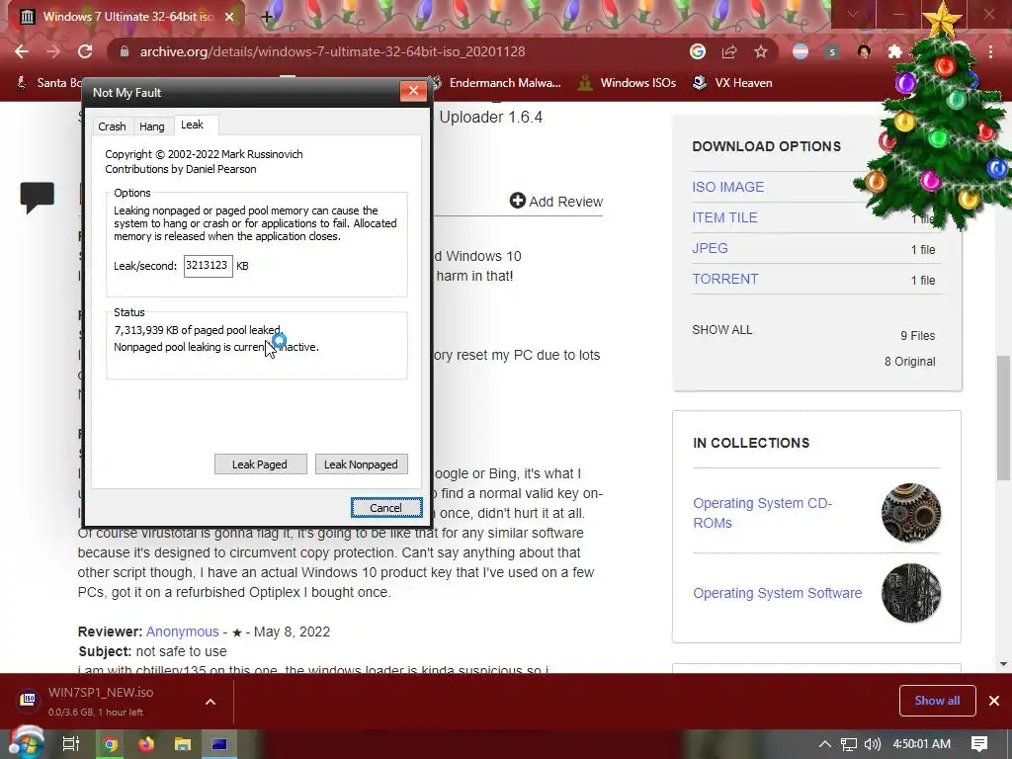Image resolution: width=1012 pixels, height=759 pixels.
Task: Close the Not My Fault window
Action: tap(413, 91)
